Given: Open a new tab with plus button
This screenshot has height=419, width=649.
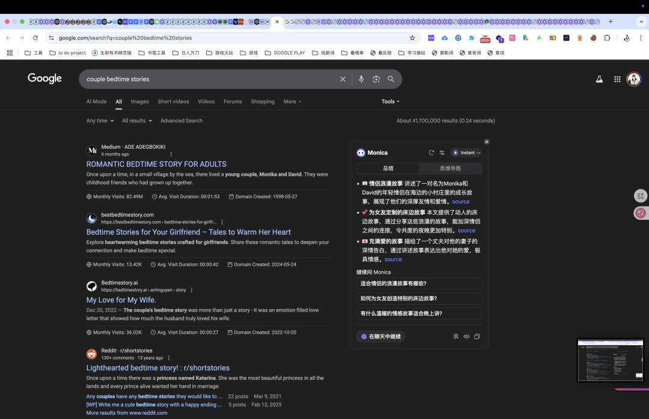Looking at the screenshot, I should coord(611,22).
